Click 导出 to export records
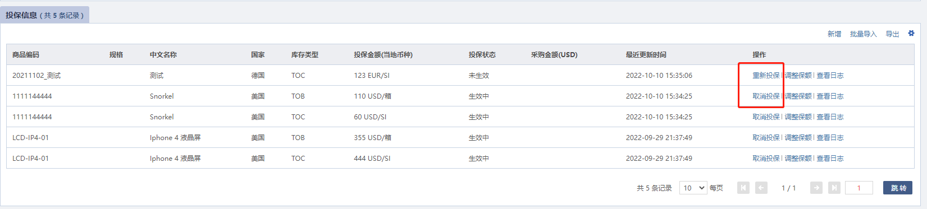Screen dimensions: 927x209 point(892,34)
